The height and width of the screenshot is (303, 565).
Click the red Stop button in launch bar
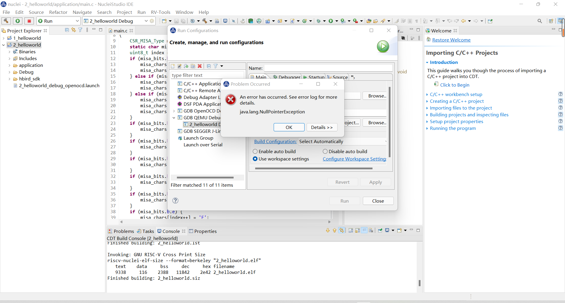29,21
